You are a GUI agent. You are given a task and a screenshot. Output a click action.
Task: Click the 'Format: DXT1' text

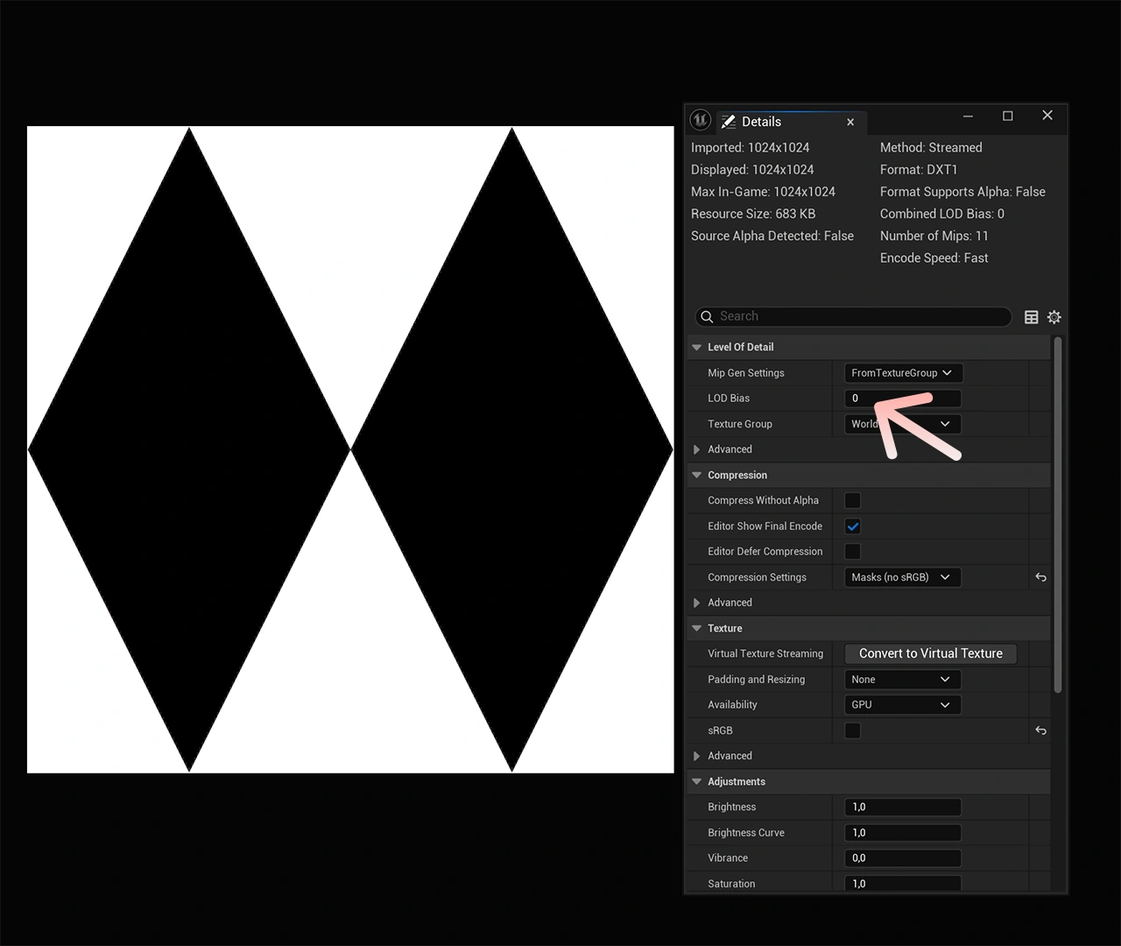919,170
